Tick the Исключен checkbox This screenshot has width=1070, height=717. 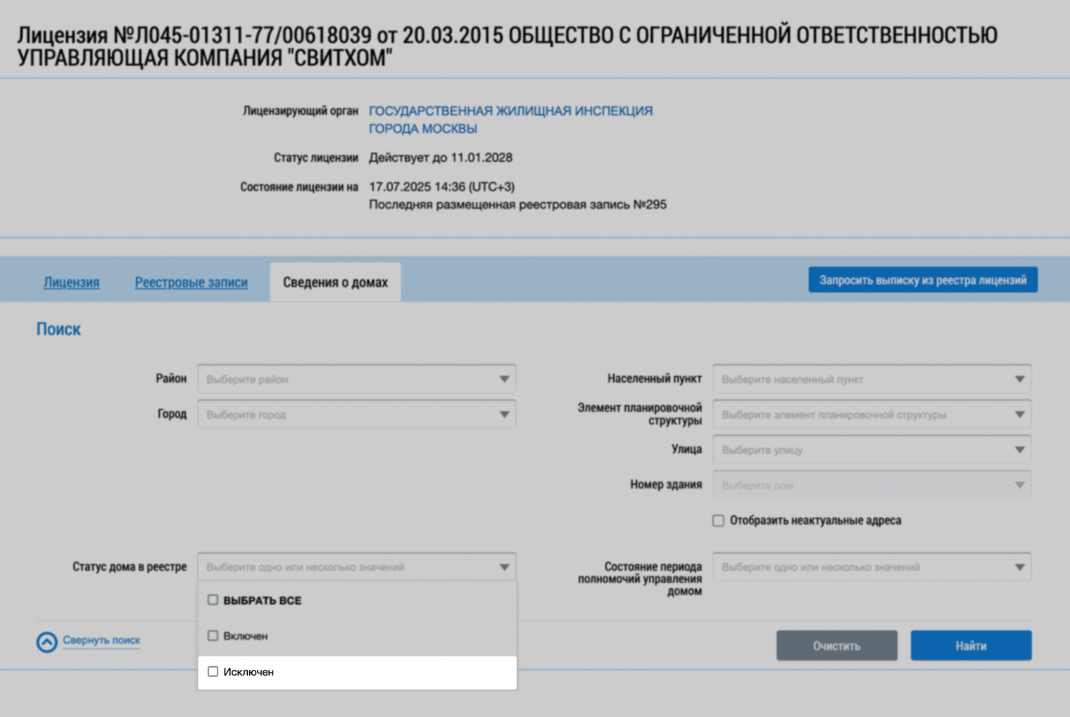(213, 671)
